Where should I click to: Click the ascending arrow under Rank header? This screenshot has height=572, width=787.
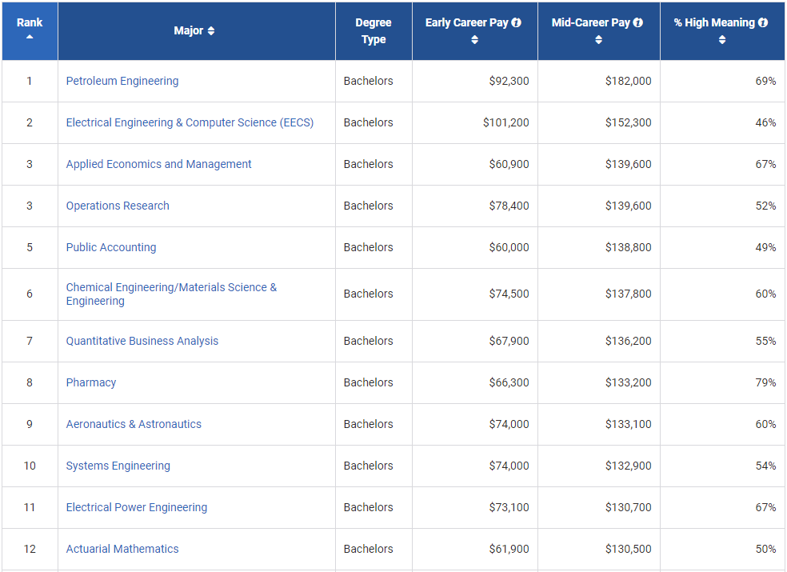pyautogui.click(x=30, y=37)
